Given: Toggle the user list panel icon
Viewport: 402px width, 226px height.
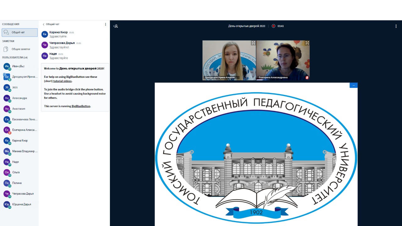Looking at the screenshot, I should [x=116, y=26].
